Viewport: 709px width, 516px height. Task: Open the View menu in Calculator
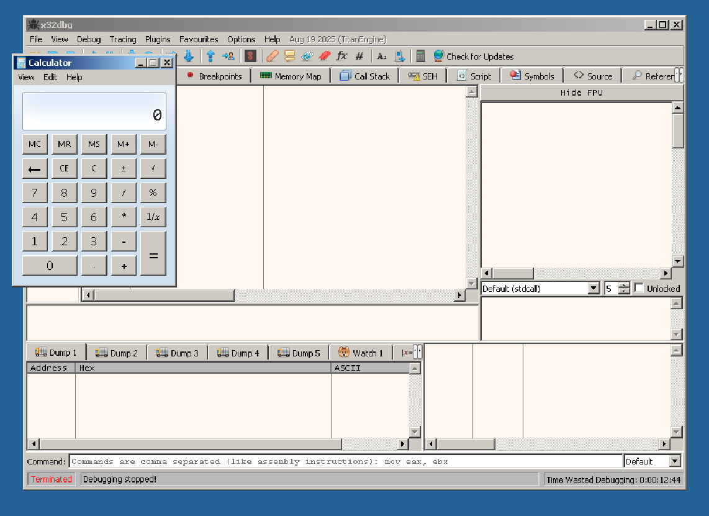26,77
